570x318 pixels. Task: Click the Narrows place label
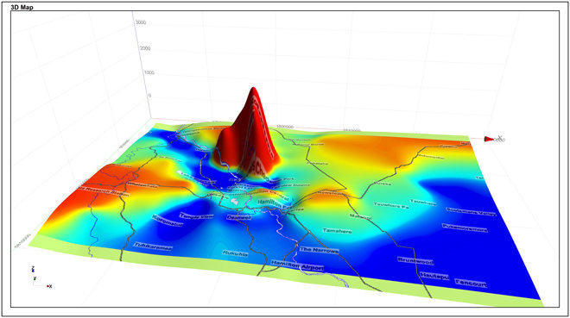point(320,250)
